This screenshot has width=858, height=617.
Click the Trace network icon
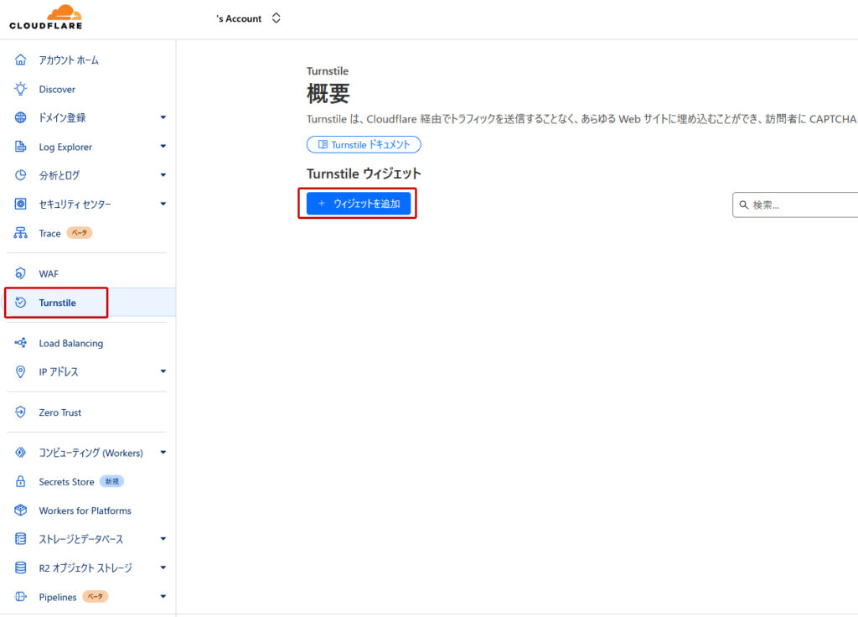coord(21,233)
